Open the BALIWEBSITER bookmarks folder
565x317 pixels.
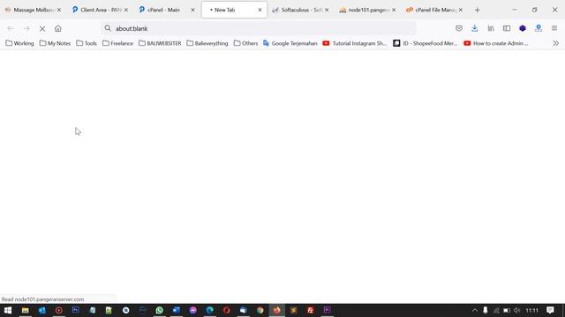coord(160,43)
